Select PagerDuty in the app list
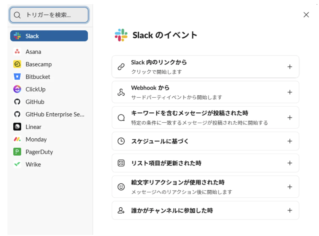Screen dimensions: 319x236 pyautogui.click(x=49, y=152)
